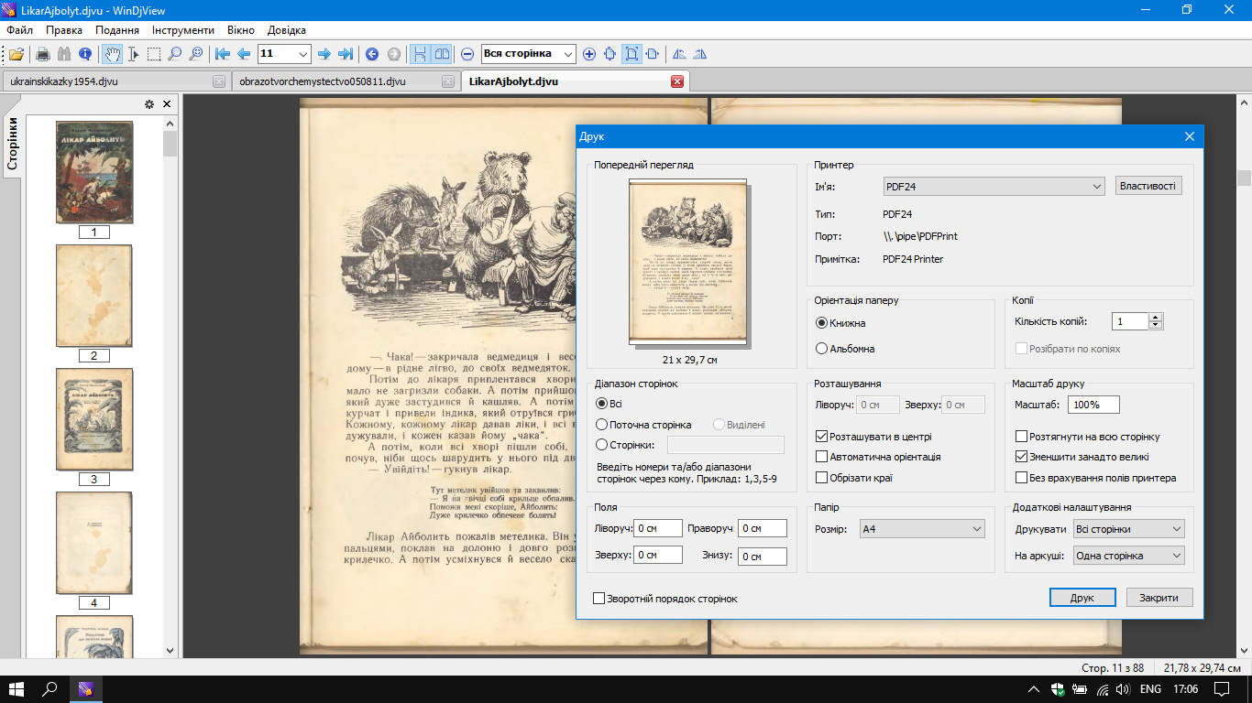Close the LikarAjbolyt.djvu tab with red X
Screen dimensions: 1252x703
tap(678, 81)
